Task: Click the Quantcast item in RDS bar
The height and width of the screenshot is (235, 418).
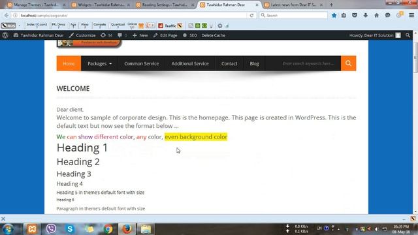Action: pos(118,25)
